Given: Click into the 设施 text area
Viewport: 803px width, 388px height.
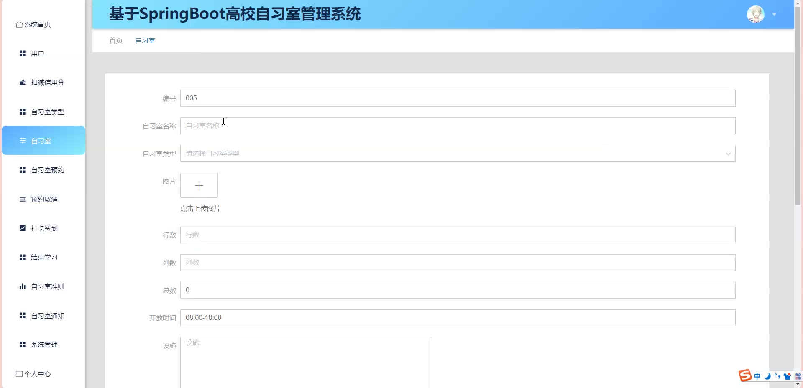Looking at the screenshot, I should pyautogui.click(x=305, y=362).
